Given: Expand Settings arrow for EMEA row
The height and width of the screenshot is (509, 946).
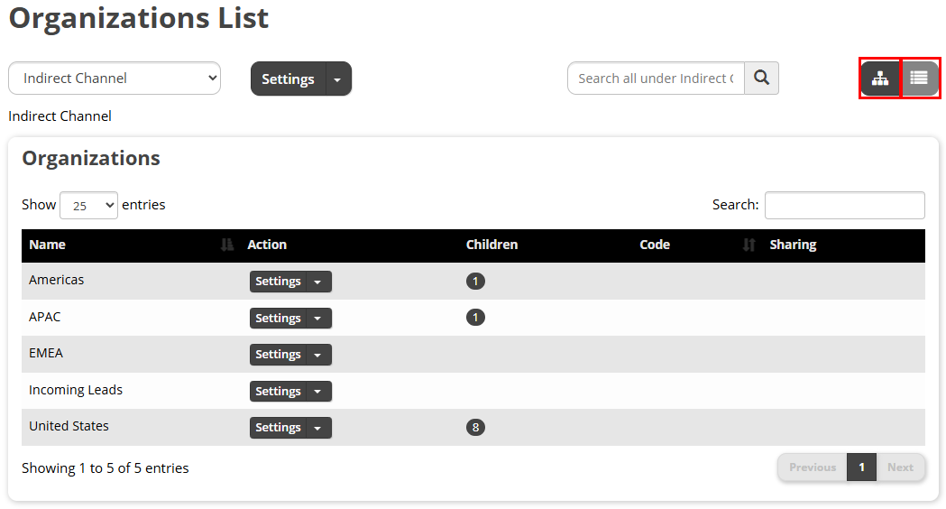Looking at the screenshot, I should (318, 355).
